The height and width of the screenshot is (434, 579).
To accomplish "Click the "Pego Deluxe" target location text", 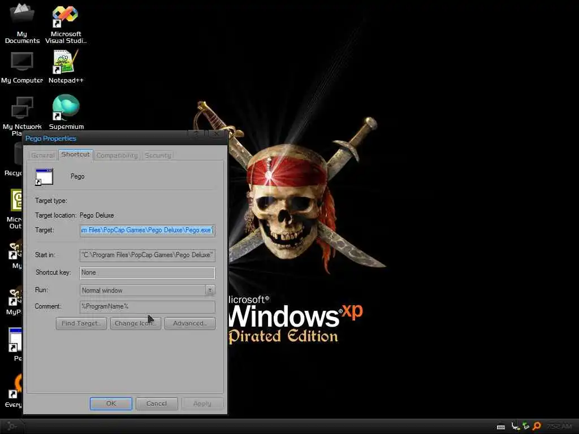I will 97,215.
